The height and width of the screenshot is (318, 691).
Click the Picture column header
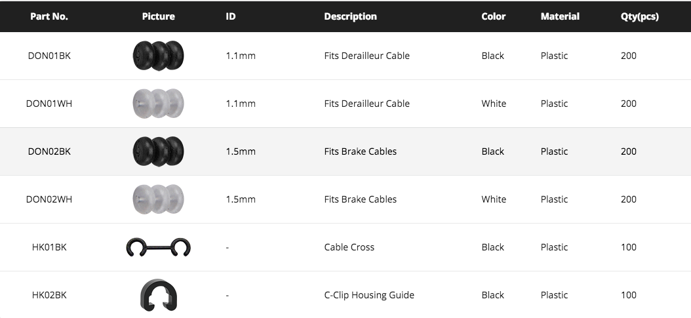[x=158, y=16]
